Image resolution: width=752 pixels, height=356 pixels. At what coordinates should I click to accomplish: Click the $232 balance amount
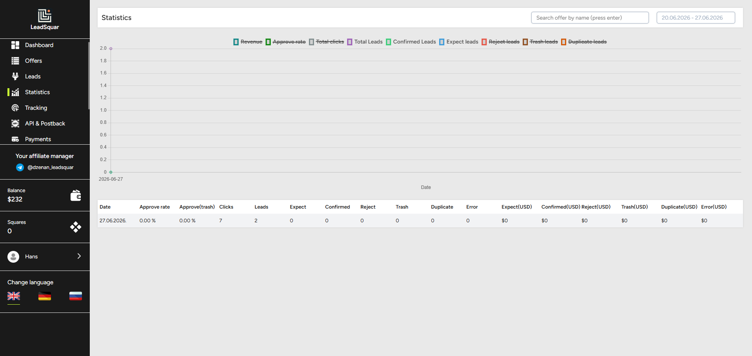click(x=15, y=199)
